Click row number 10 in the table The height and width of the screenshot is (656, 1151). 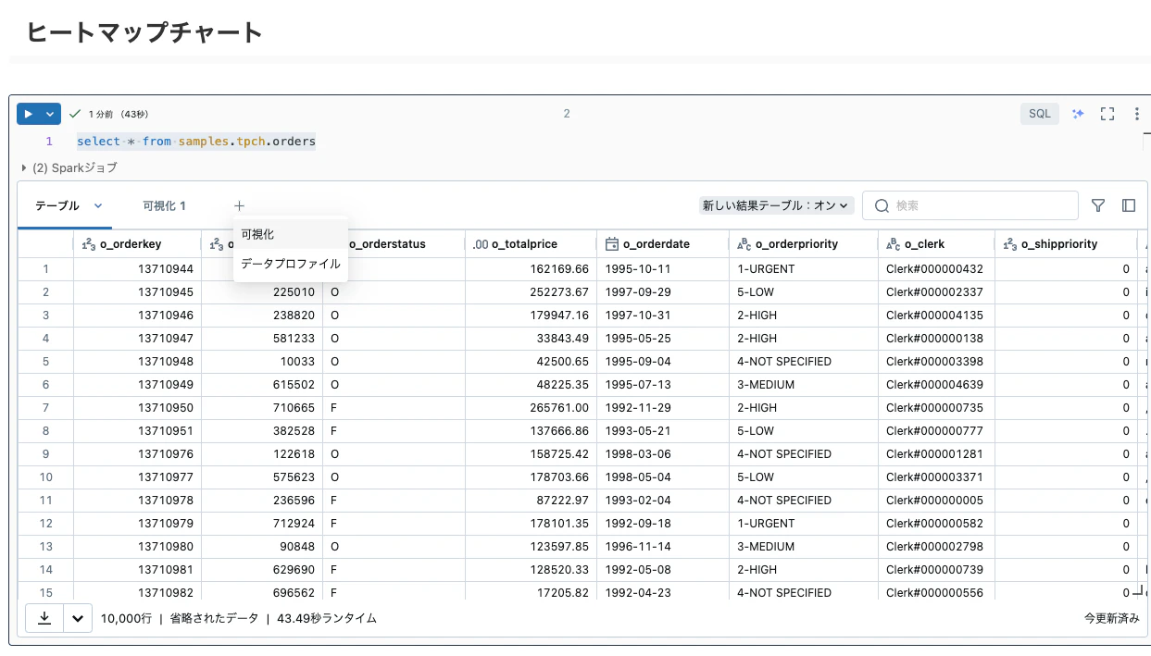45,477
